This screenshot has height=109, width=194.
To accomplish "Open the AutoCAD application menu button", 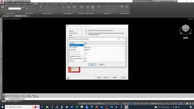I will tap(2, 2).
